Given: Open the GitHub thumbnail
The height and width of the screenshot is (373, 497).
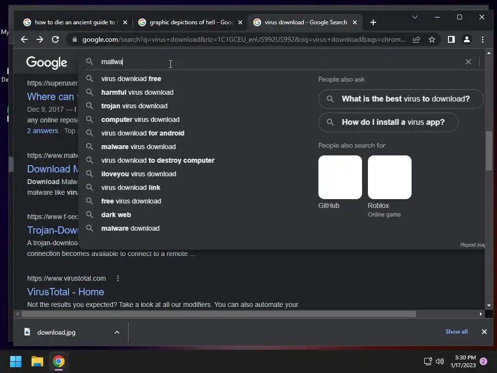Looking at the screenshot, I should (340, 177).
